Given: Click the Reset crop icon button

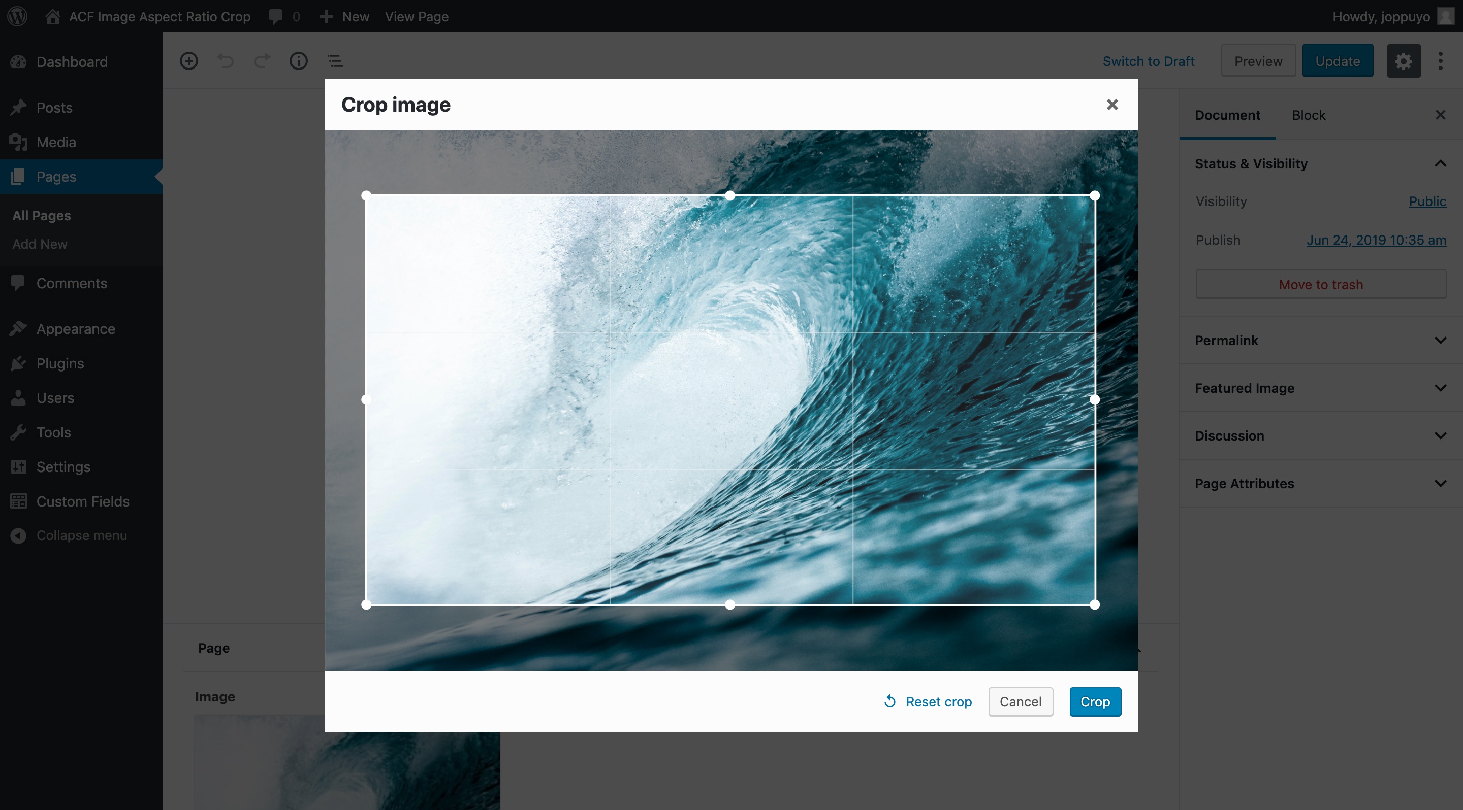Looking at the screenshot, I should (890, 701).
